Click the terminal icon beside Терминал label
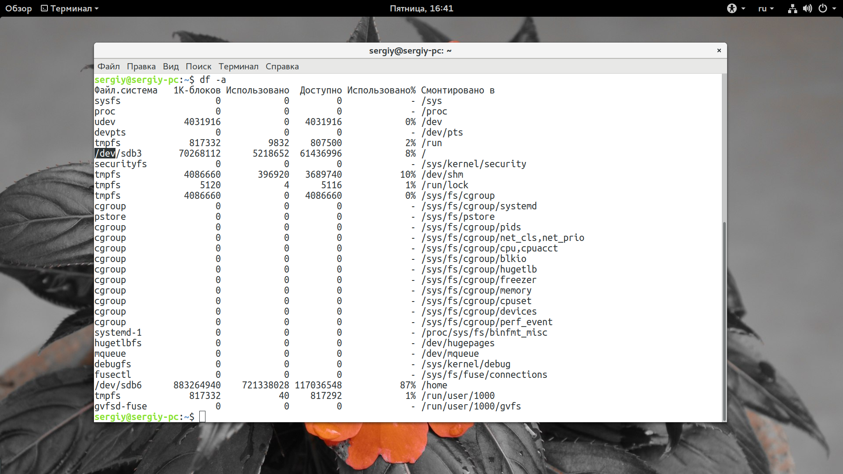The width and height of the screenshot is (843, 474). pos(44,8)
